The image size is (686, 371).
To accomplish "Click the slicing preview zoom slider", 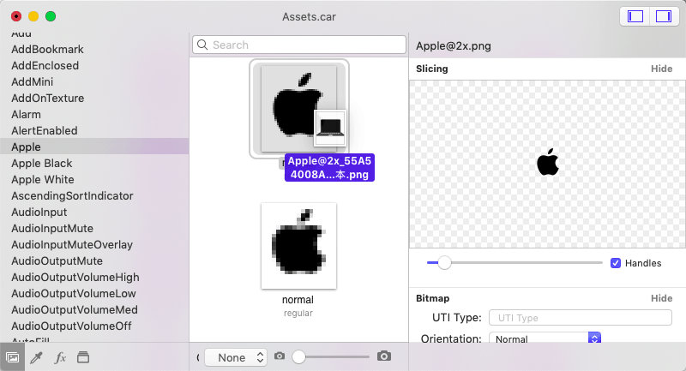I will pos(514,263).
